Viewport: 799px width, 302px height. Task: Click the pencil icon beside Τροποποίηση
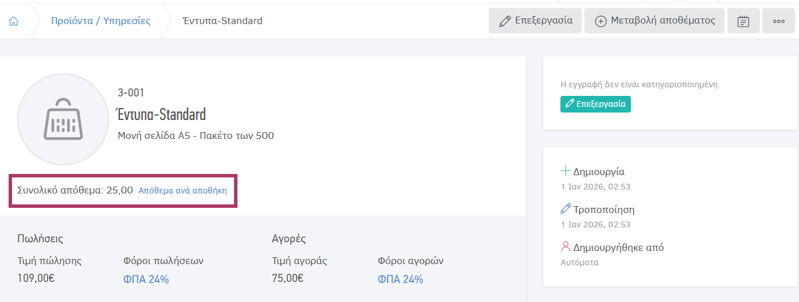point(566,209)
